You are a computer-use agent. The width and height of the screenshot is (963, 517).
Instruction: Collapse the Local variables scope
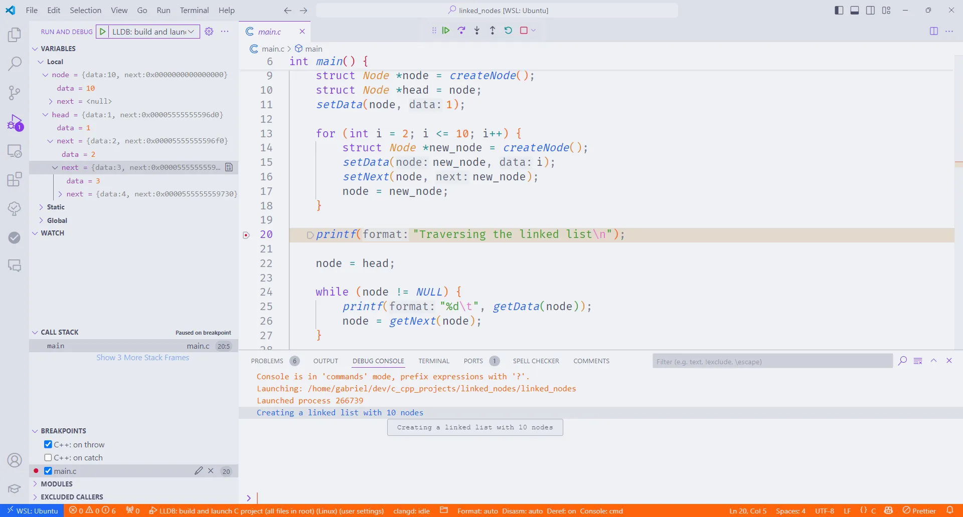(x=41, y=62)
